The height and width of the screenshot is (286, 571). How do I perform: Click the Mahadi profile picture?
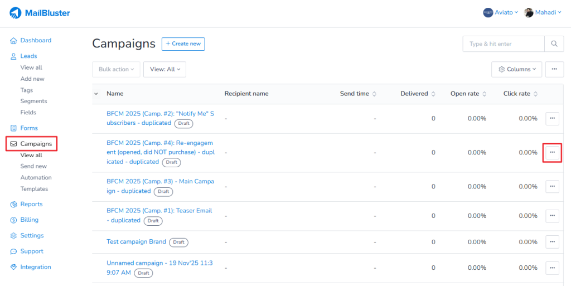point(529,13)
